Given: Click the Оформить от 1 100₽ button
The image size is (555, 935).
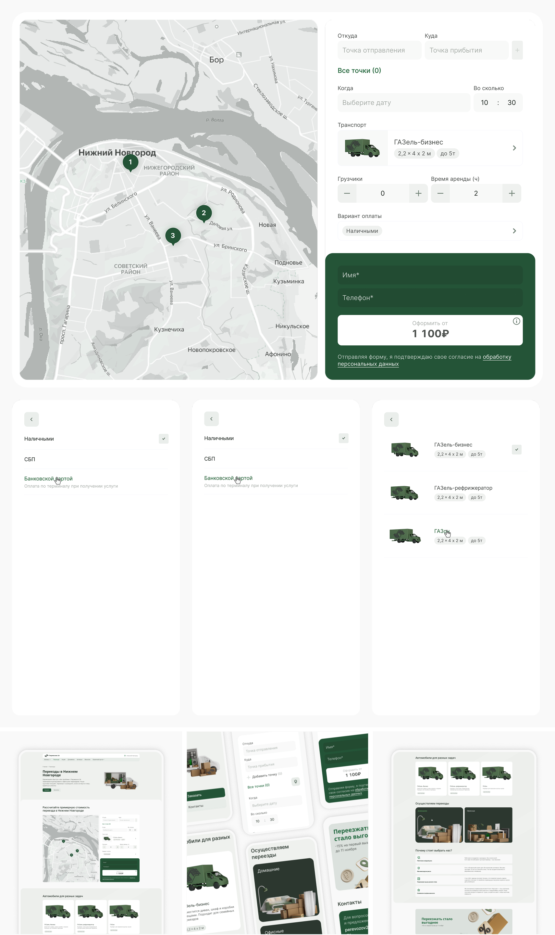Looking at the screenshot, I should 430,330.
